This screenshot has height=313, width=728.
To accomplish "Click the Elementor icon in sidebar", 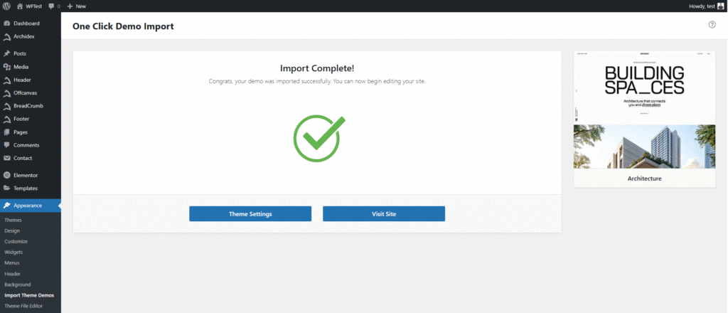I will coord(6,175).
